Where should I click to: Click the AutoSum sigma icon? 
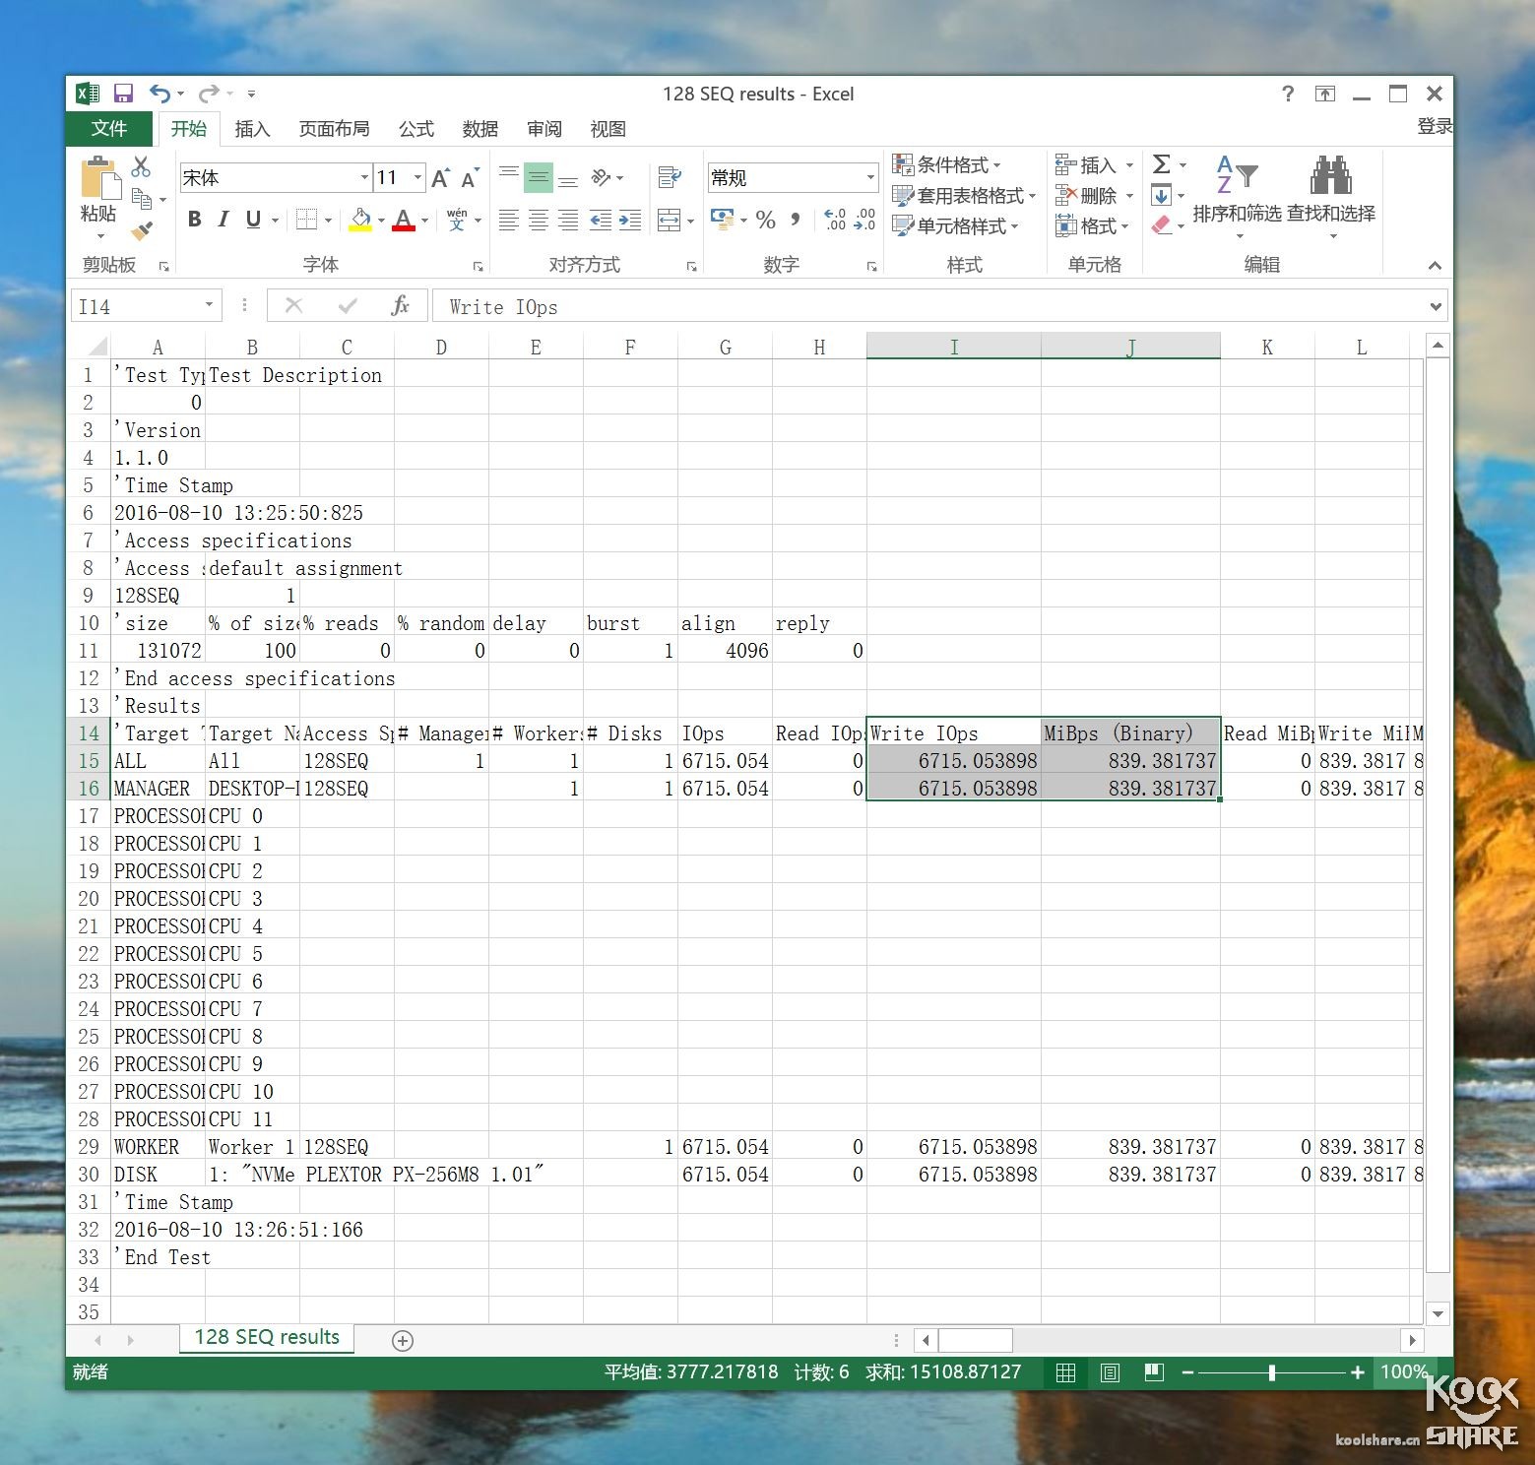[x=1162, y=164]
